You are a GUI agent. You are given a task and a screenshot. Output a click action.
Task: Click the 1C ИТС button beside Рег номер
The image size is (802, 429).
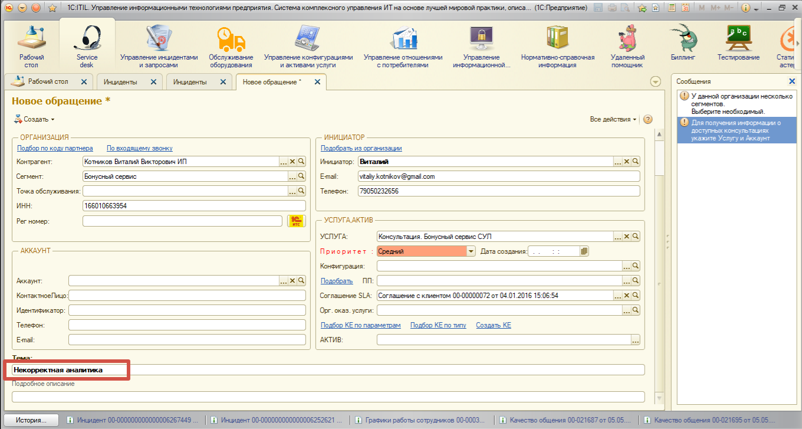point(297,221)
